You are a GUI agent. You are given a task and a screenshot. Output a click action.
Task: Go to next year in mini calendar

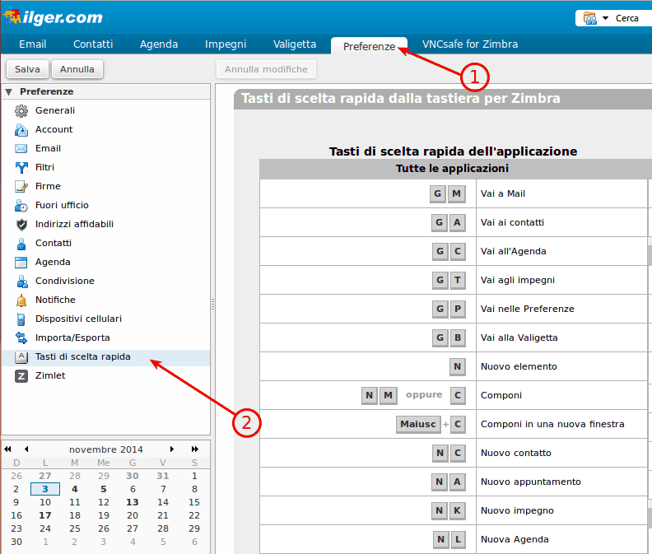pos(194,449)
